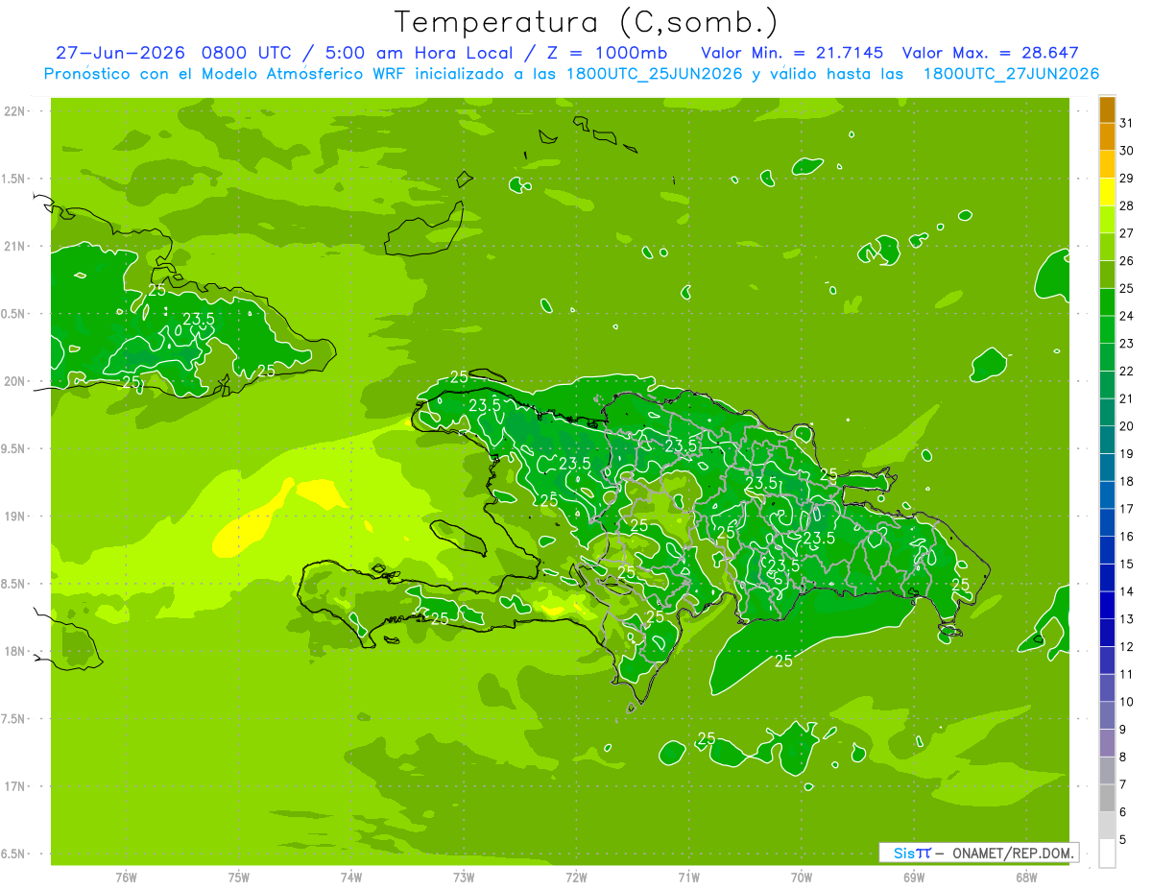The height and width of the screenshot is (890, 1152).
Task: Click the "72W" longitude axis label
Action: (576, 878)
